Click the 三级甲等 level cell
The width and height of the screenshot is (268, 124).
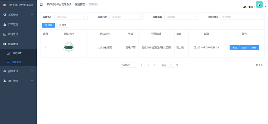pyautogui.click(x=131, y=48)
